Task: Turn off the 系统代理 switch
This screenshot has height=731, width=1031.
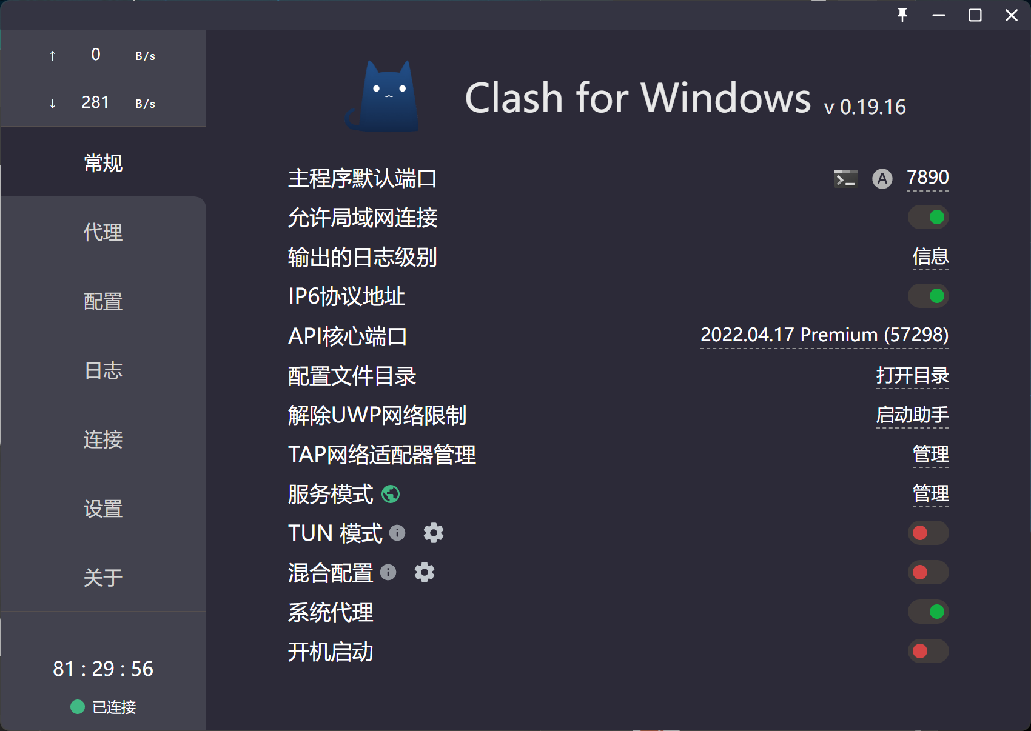Action: (928, 612)
